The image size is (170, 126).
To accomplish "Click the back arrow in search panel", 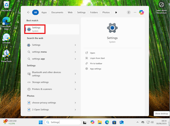I will pyautogui.click(x=29, y=12).
